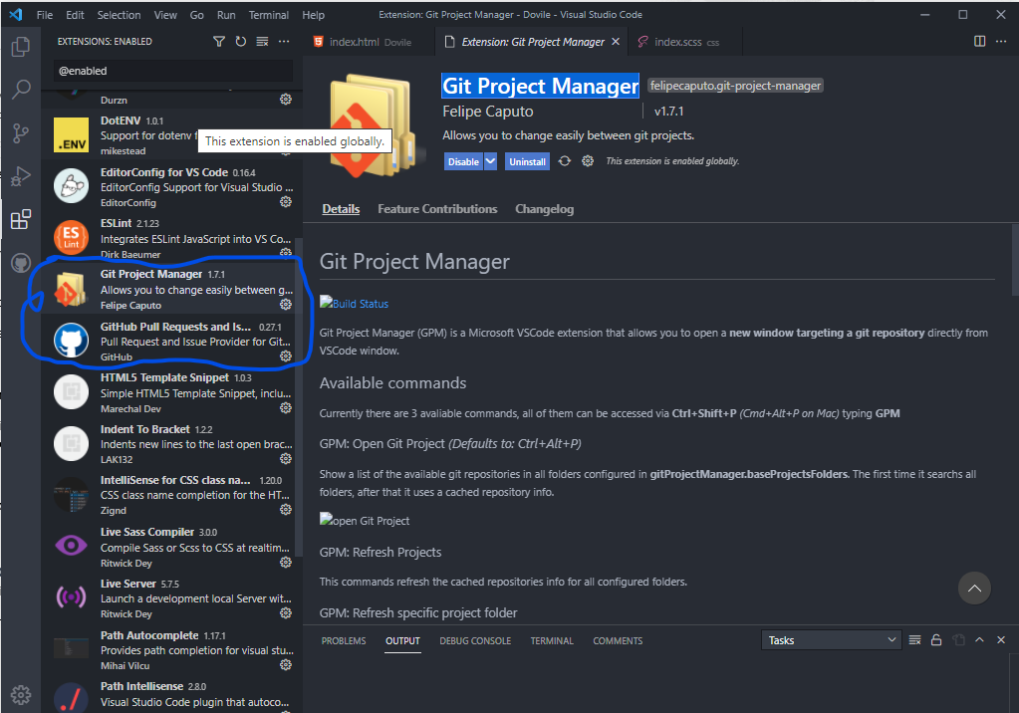
Task: Open the Selection menu
Action: [x=119, y=15]
